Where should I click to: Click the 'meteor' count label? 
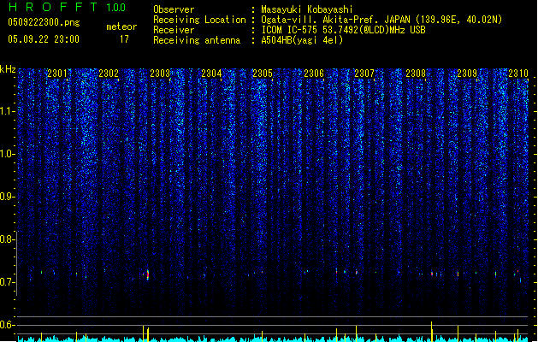point(121,27)
